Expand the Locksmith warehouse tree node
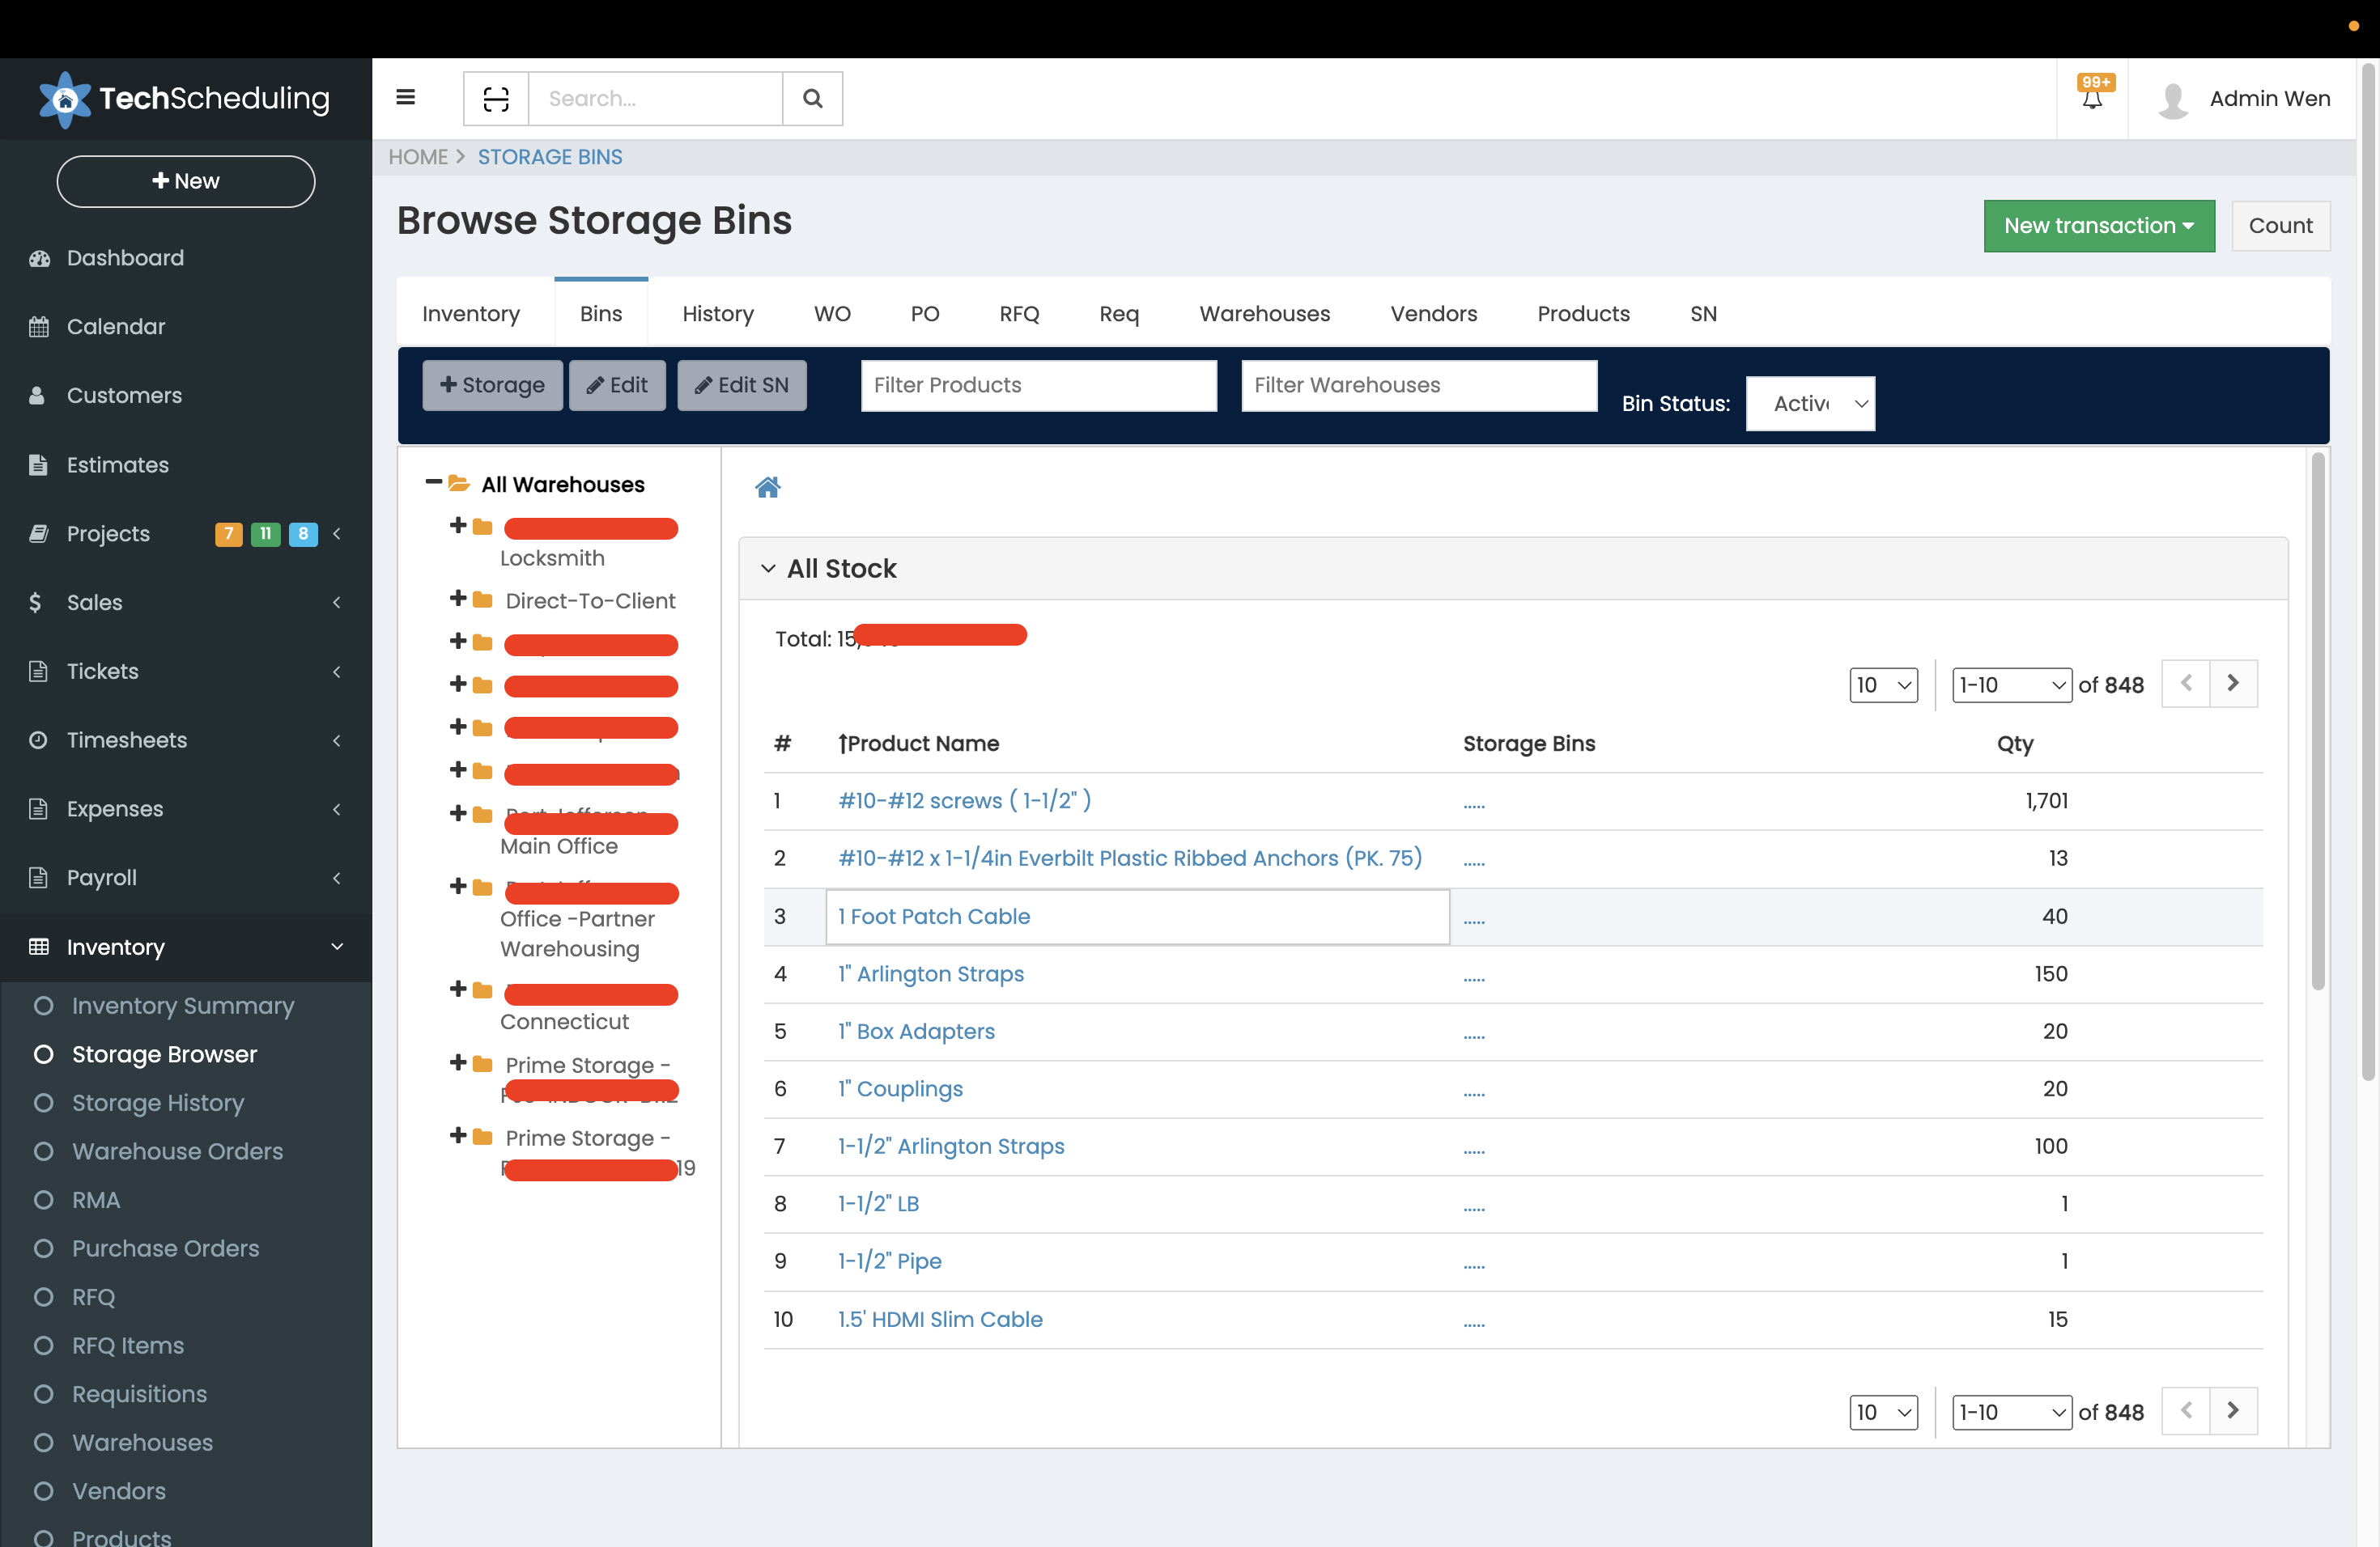 459,526
